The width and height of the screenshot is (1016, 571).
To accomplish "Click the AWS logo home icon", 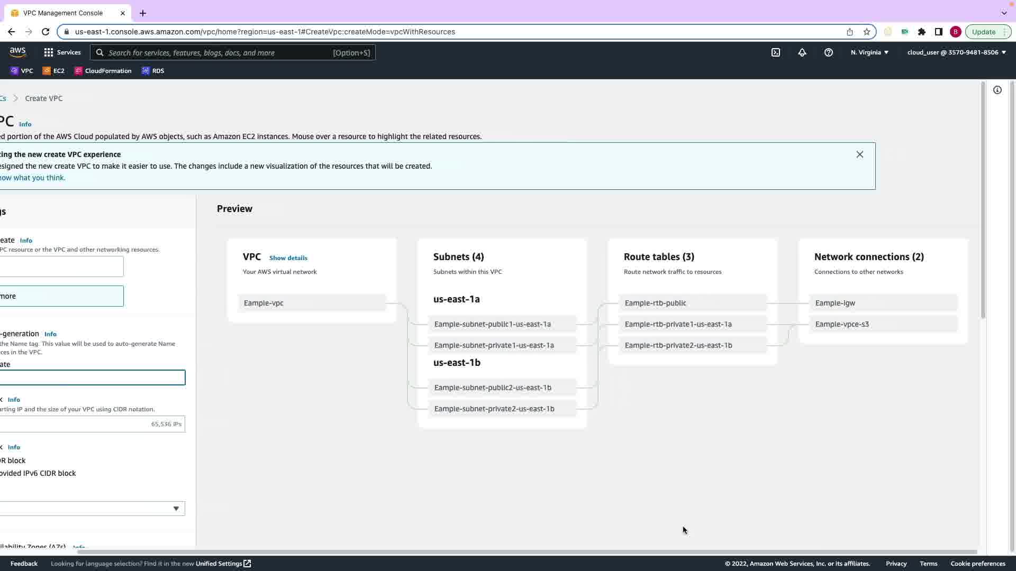I will click(x=17, y=52).
